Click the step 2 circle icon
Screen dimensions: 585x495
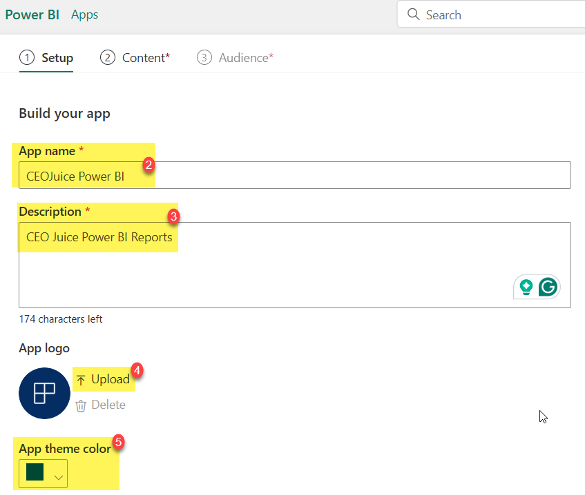[x=108, y=58]
